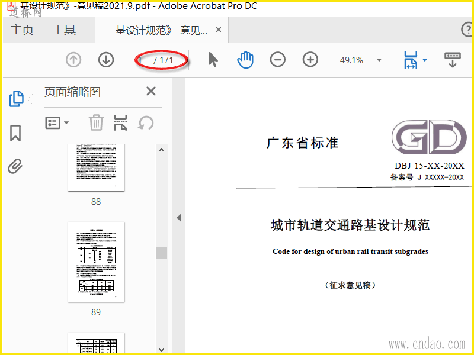This screenshot has width=474, height=355.
Task: Click the insert/extract pages icon
Action: point(120,122)
